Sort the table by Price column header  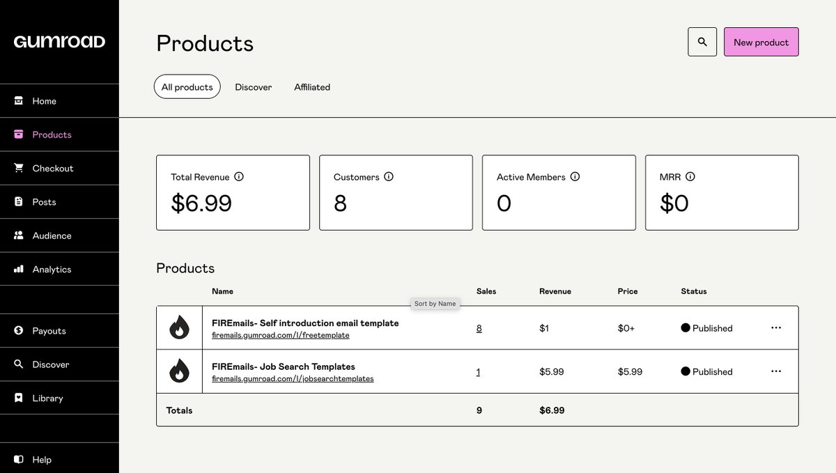628,291
